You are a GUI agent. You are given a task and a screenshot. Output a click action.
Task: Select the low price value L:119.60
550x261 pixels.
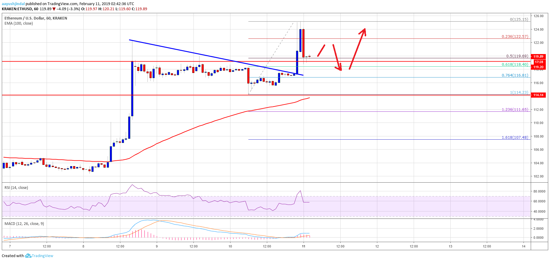coord(123,9)
